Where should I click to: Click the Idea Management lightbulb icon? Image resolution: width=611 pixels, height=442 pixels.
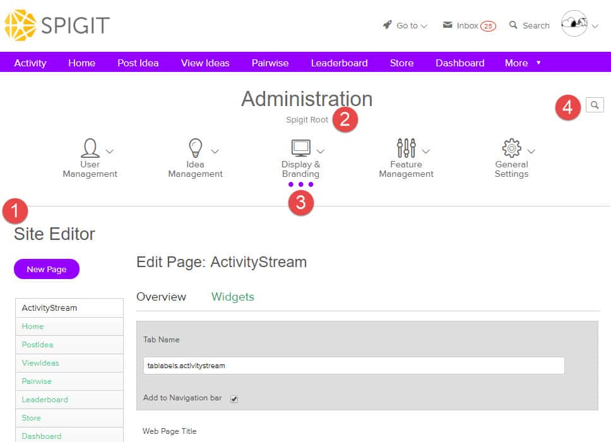pos(195,148)
